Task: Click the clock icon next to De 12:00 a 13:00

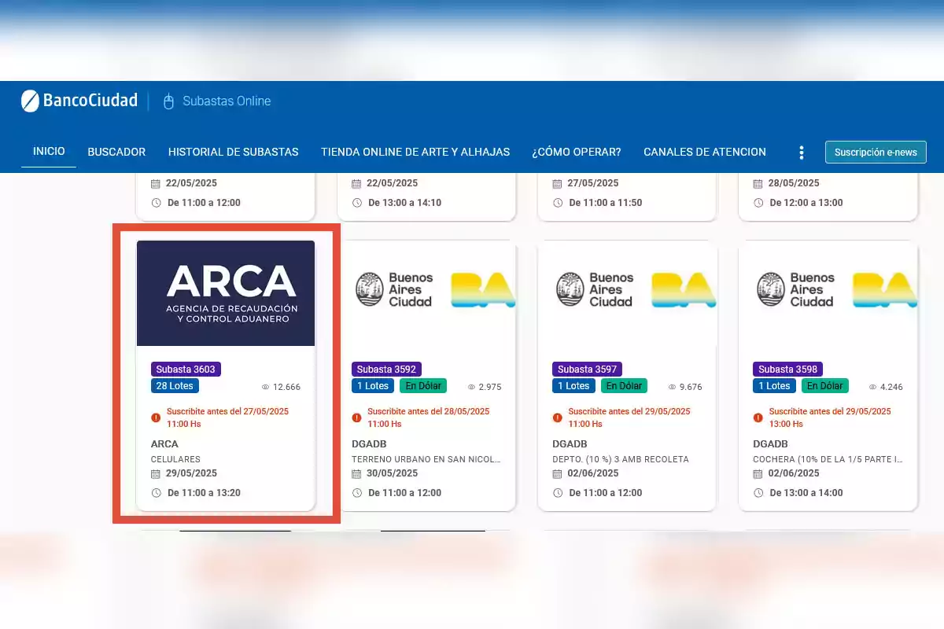Action: (758, 203)
